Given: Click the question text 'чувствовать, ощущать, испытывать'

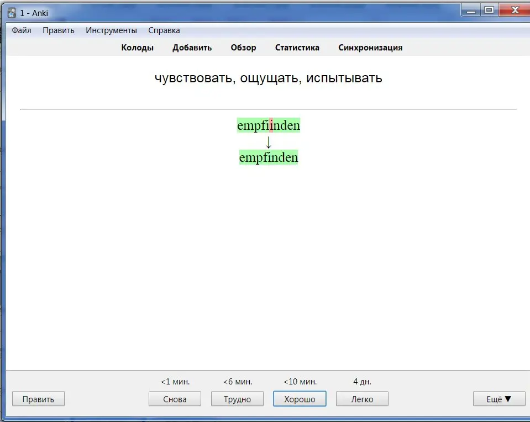Looking at the screenshot, I should tap(269, 78).
